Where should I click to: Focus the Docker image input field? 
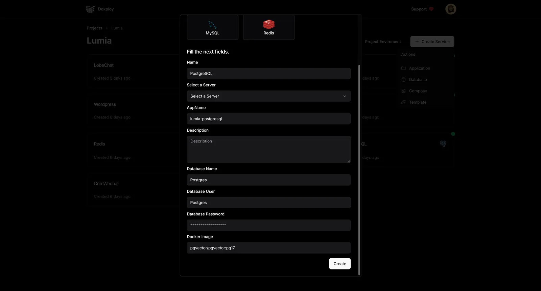(268, 248)
